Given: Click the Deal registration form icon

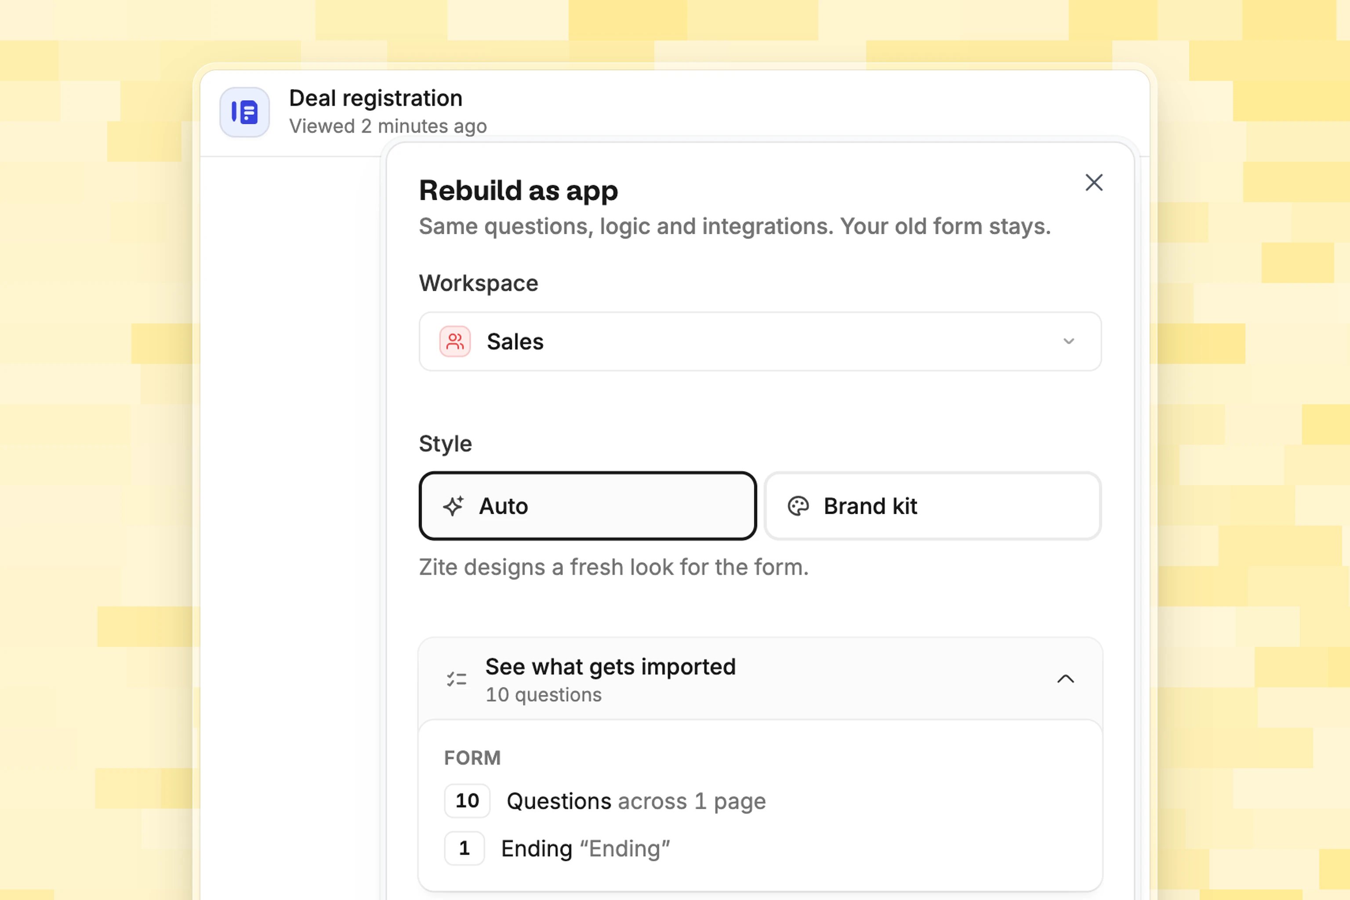Looking at the screenshot, I should pos(244,112).
